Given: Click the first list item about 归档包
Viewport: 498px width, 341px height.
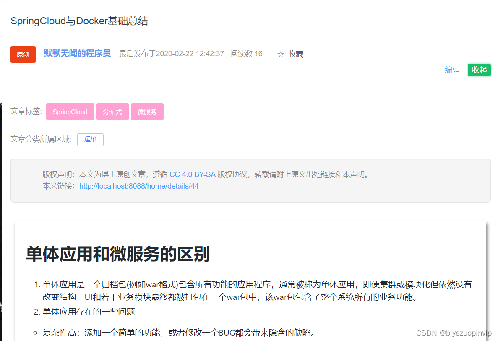Looking at the screenshot, I should pyautogui.click(x=257, y=291).
